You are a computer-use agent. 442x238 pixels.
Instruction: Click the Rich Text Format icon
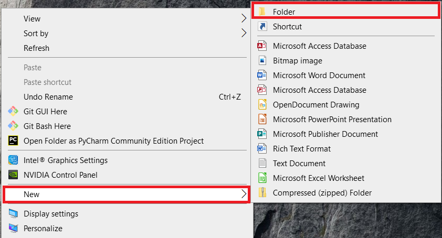(x=262, y=148)
